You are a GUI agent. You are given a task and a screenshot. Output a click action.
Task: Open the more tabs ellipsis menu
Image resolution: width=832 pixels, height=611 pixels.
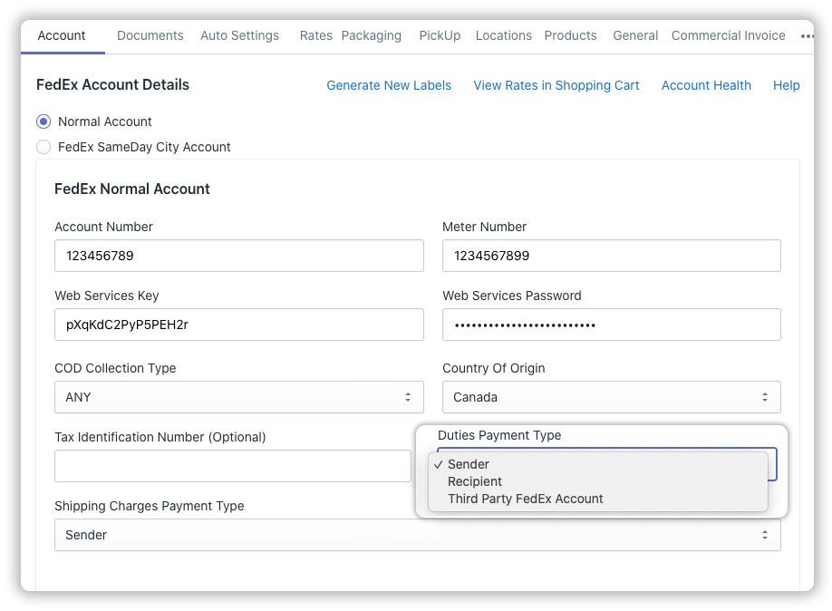coord(807,36)
